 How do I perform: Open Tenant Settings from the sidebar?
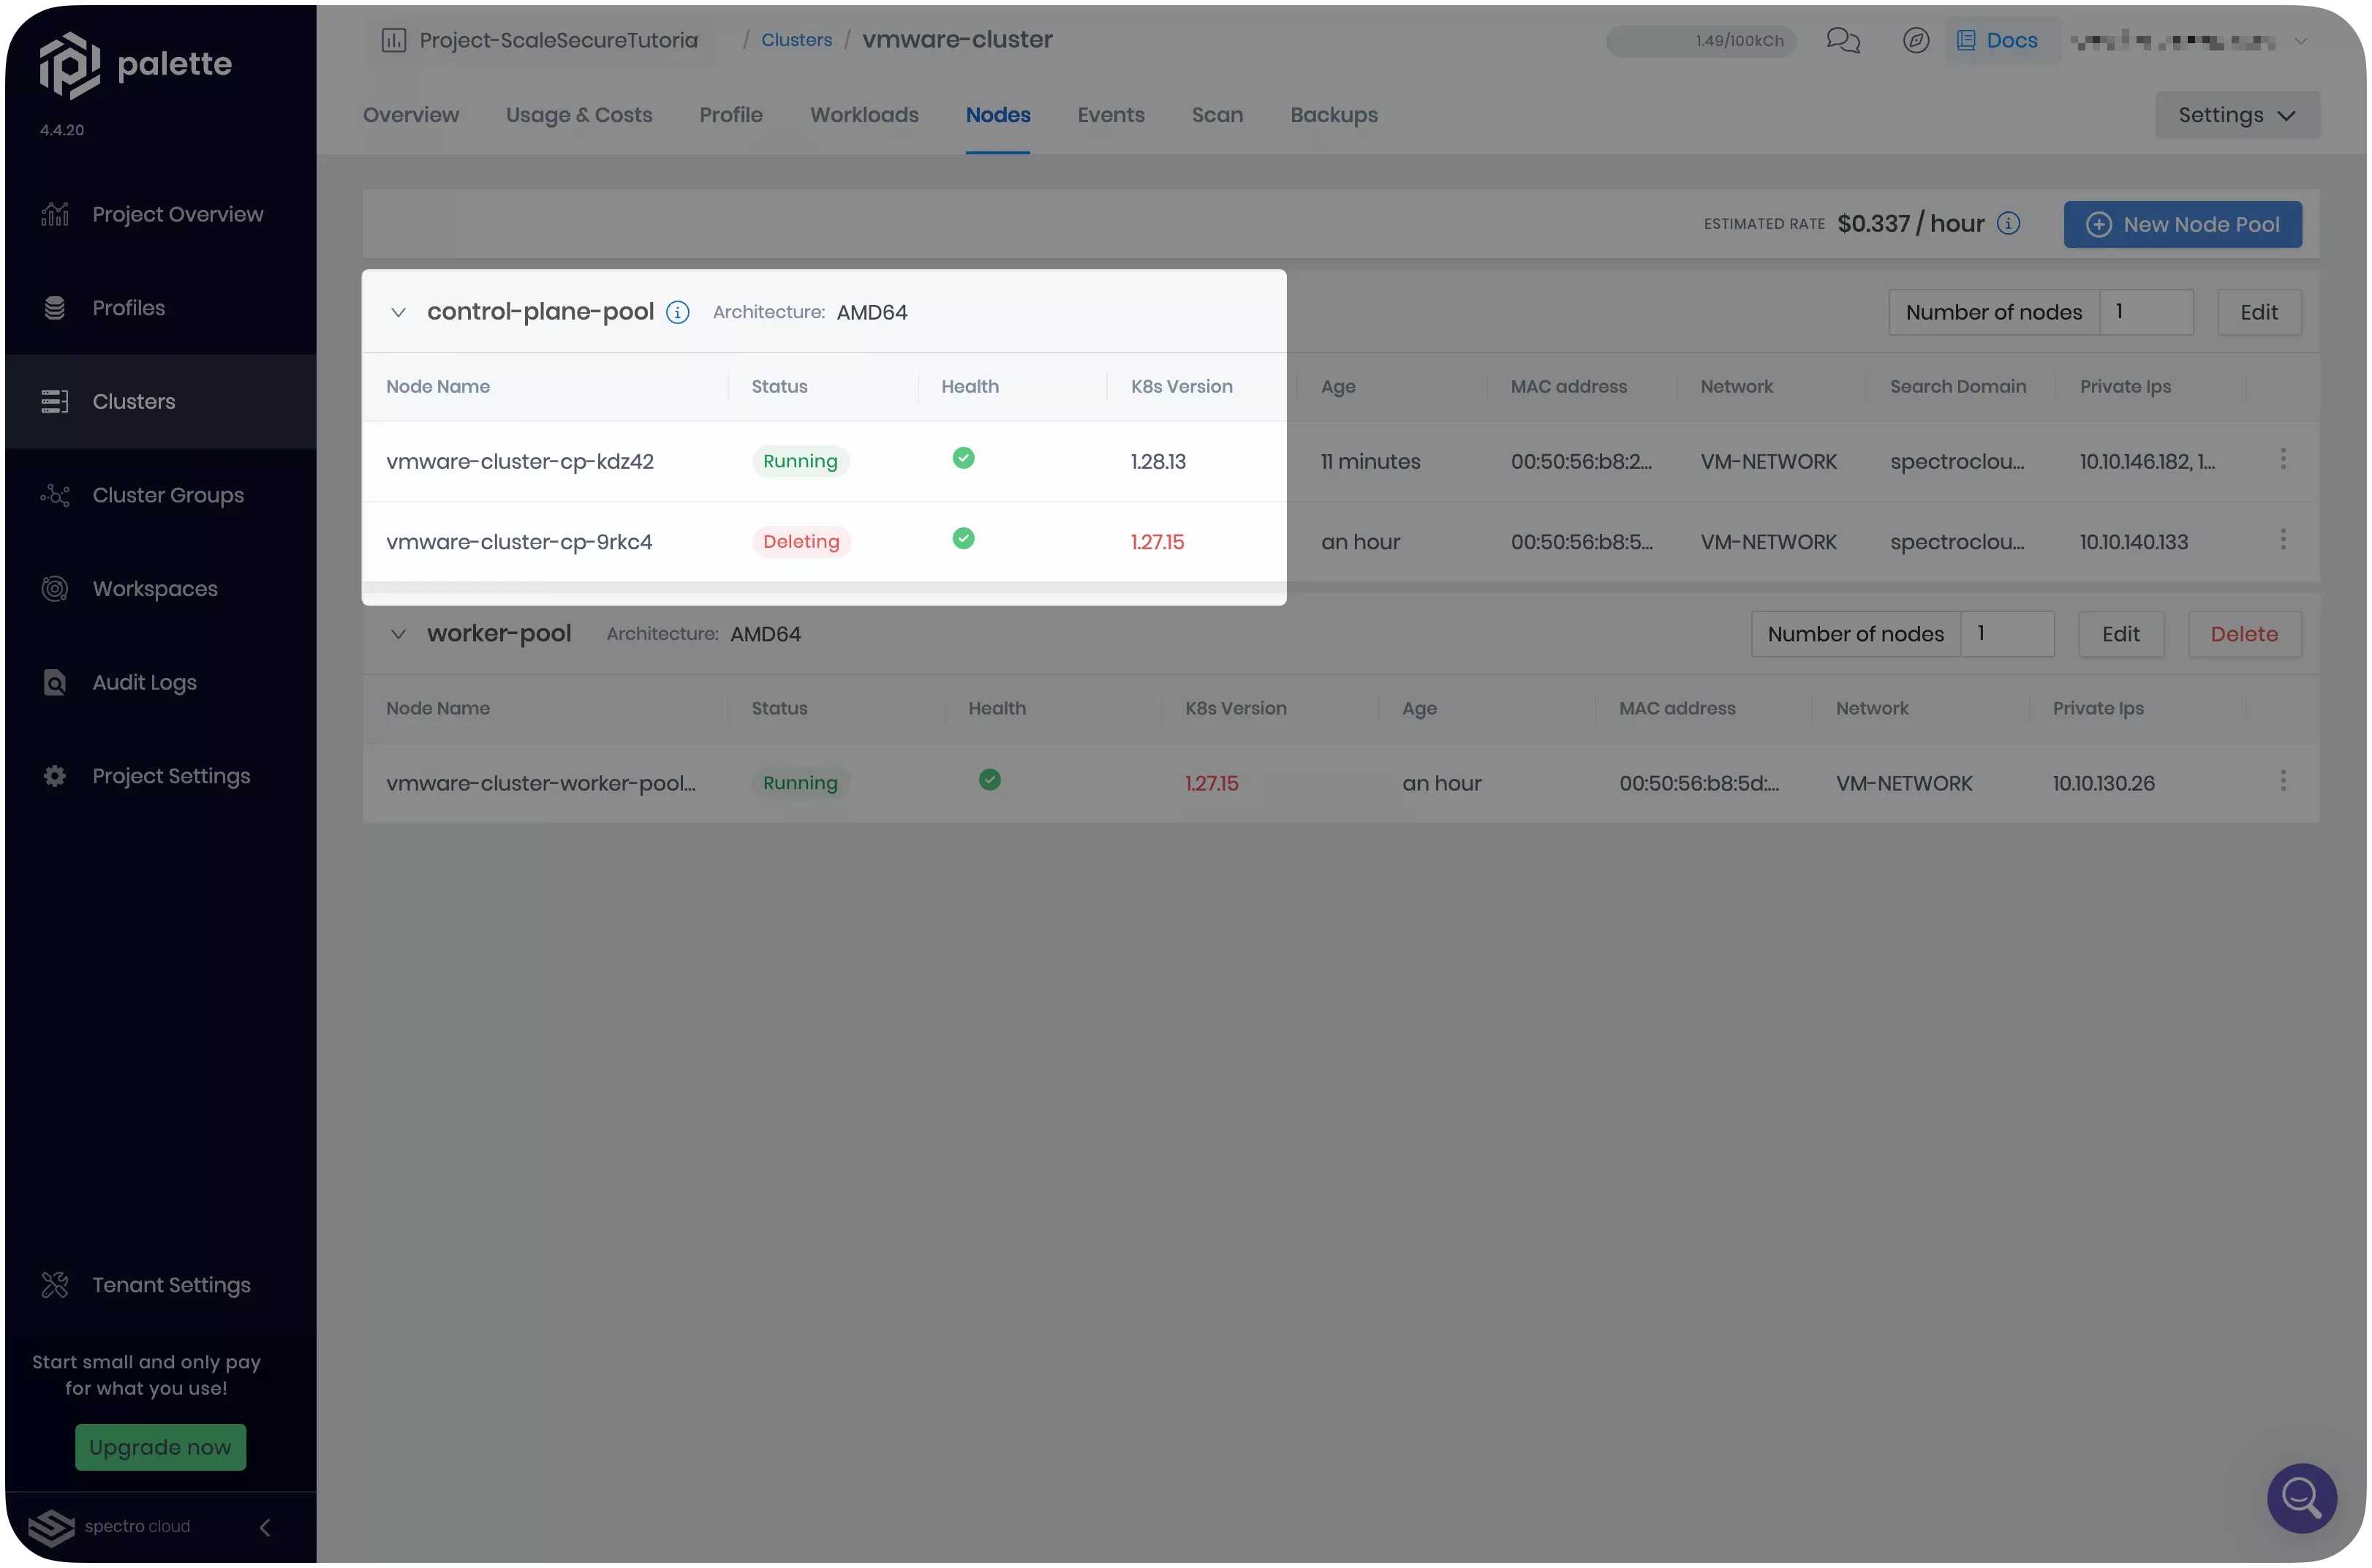[171, 1285]
